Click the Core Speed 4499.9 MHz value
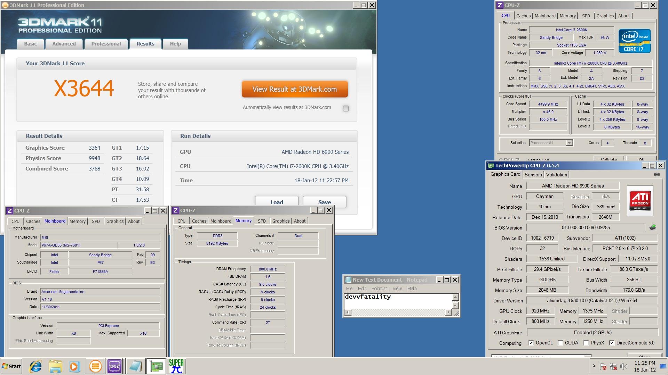668x375 pixels. 548,104
